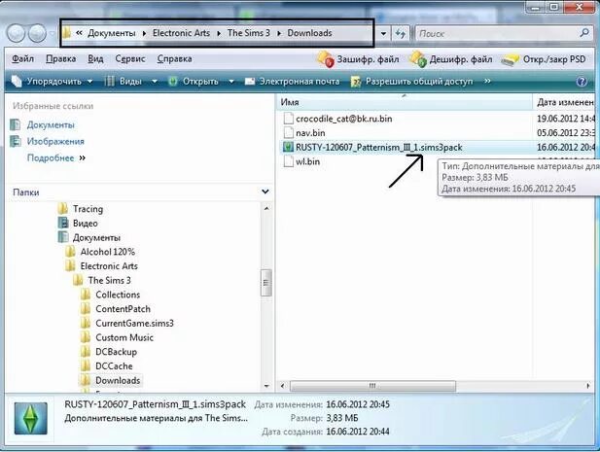This screenshot has width=600, height=452.
Task: Open the Правка menu
Action: [x=61, y=59]
